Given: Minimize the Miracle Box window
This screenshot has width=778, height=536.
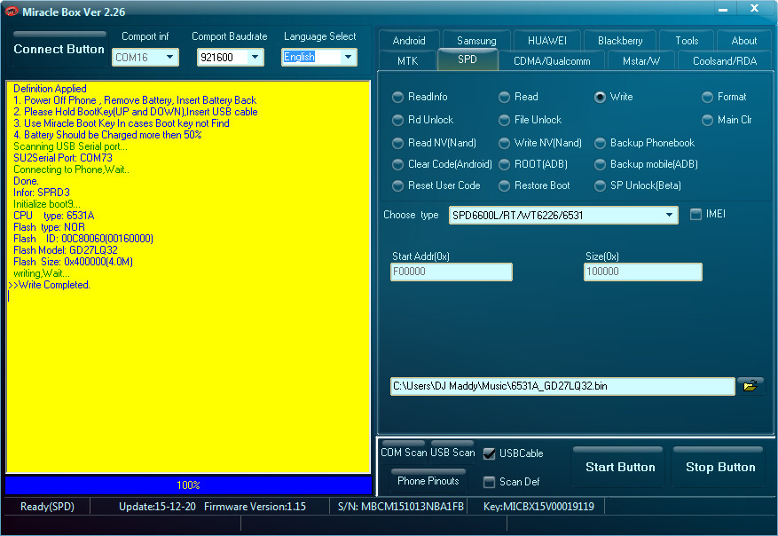Looking at the screenshot, I should pos(723,9).
